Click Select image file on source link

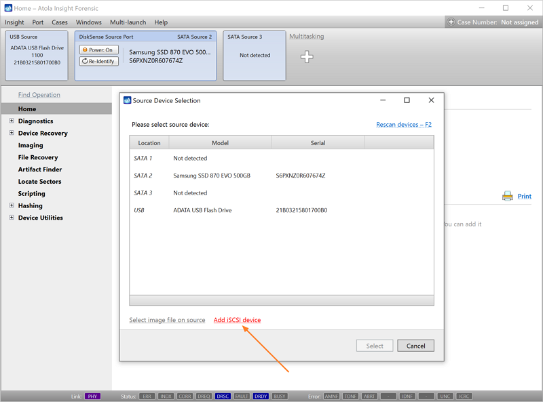[167, 320]
